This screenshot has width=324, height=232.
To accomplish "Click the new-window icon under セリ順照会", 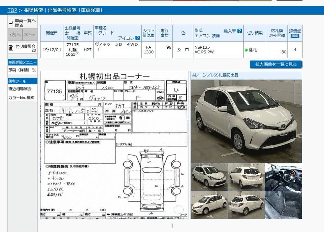I will click(x=34, y=51).
